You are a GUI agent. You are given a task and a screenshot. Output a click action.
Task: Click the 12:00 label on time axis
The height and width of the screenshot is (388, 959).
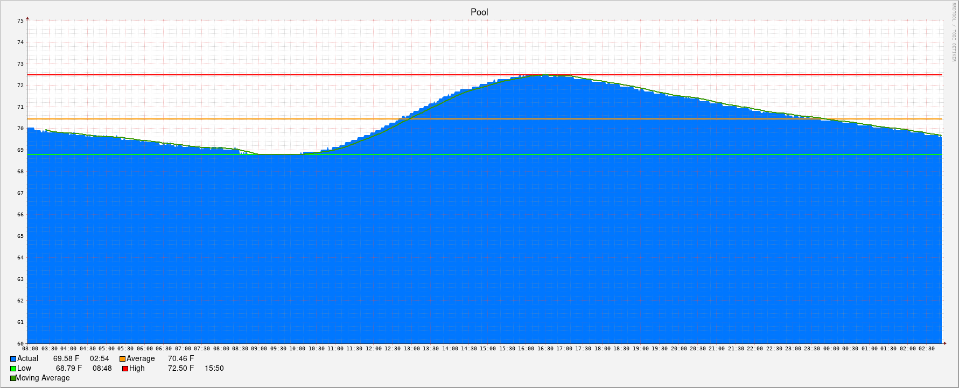coord(373,349)
